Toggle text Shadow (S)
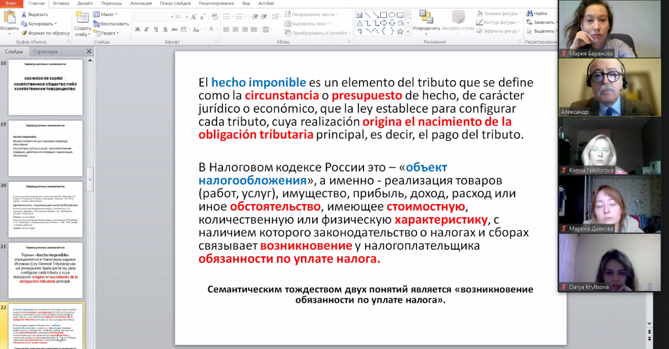Screen dimensions: 669x349 [x=165, y=30]
